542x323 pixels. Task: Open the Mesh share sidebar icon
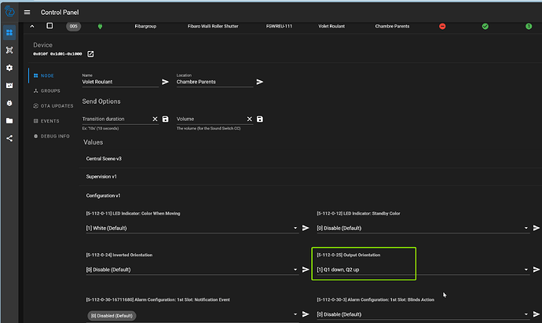click(9, 138)
